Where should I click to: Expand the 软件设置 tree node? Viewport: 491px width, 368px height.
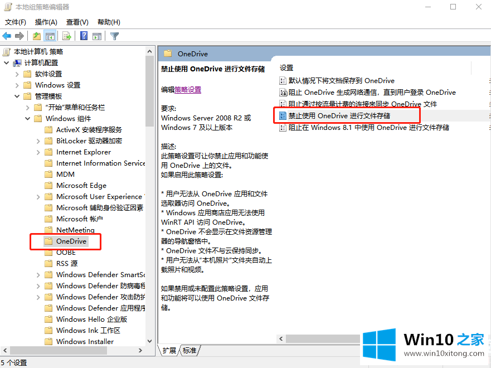point(17,74)
